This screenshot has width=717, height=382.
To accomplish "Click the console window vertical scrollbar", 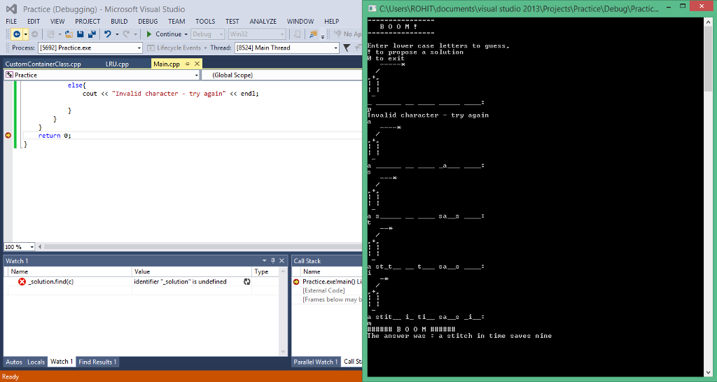I will coord(709,197).
